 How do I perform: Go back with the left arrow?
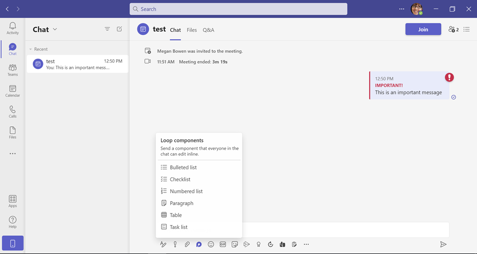(7, 9)
